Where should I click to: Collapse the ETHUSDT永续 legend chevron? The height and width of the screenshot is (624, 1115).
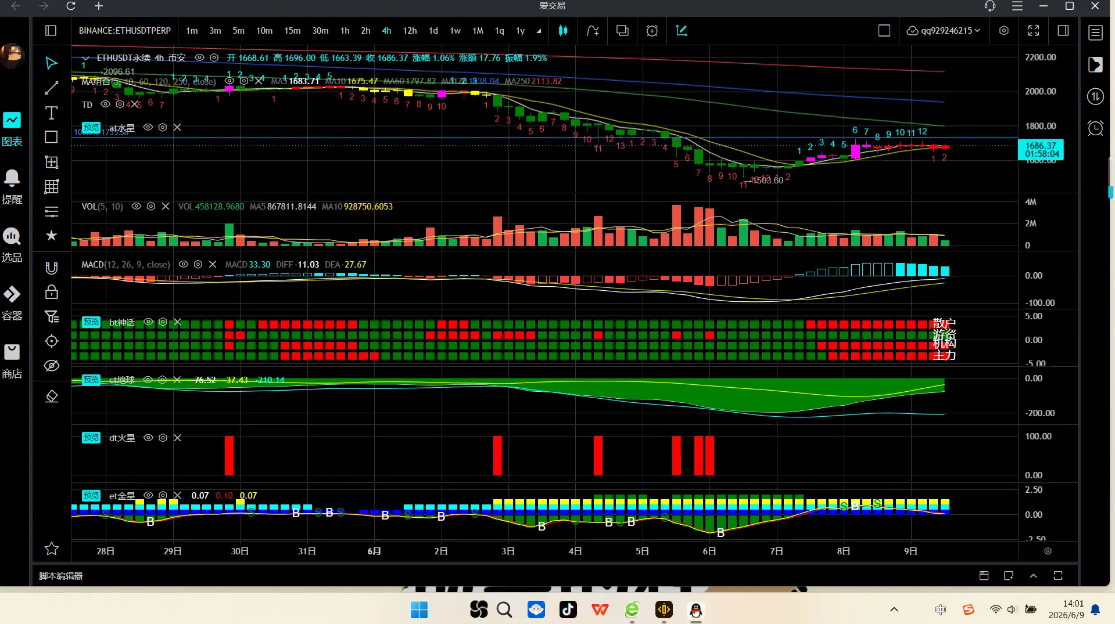point(85,58)
